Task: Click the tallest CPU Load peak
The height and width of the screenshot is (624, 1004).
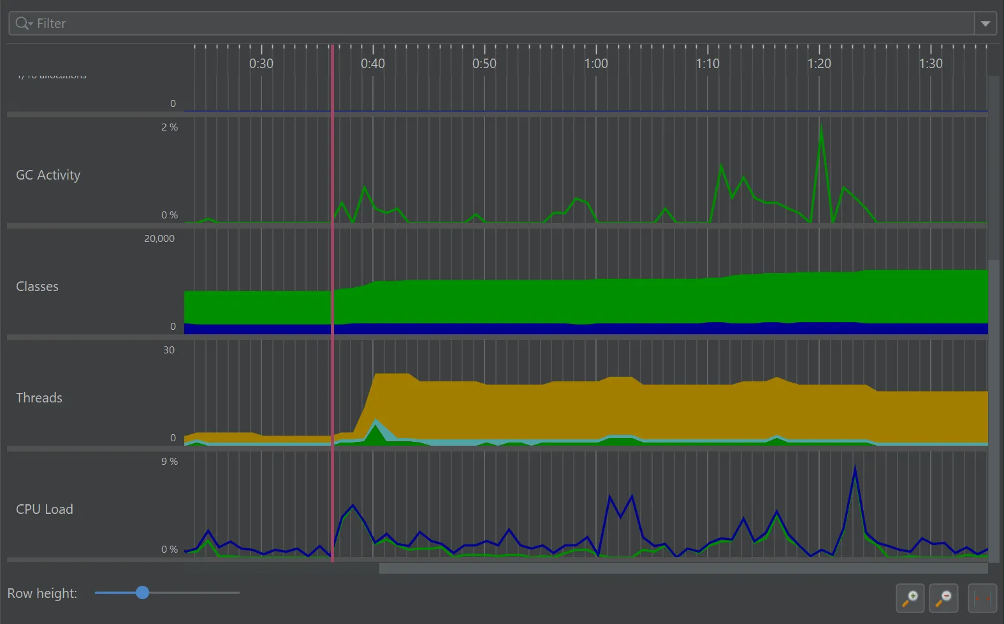Action: (855, 469)
